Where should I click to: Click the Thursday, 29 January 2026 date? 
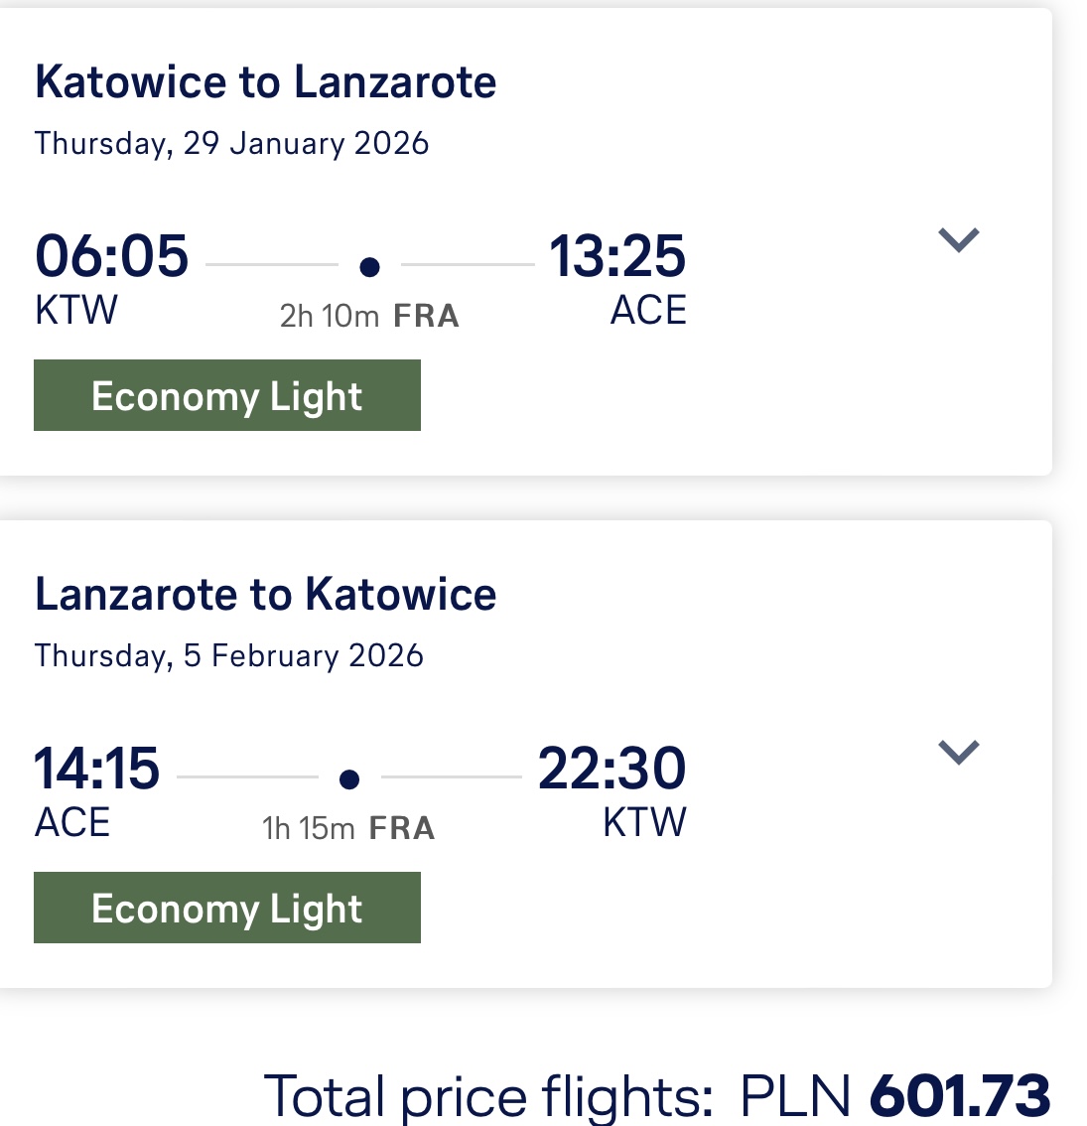tap(232, 144)
